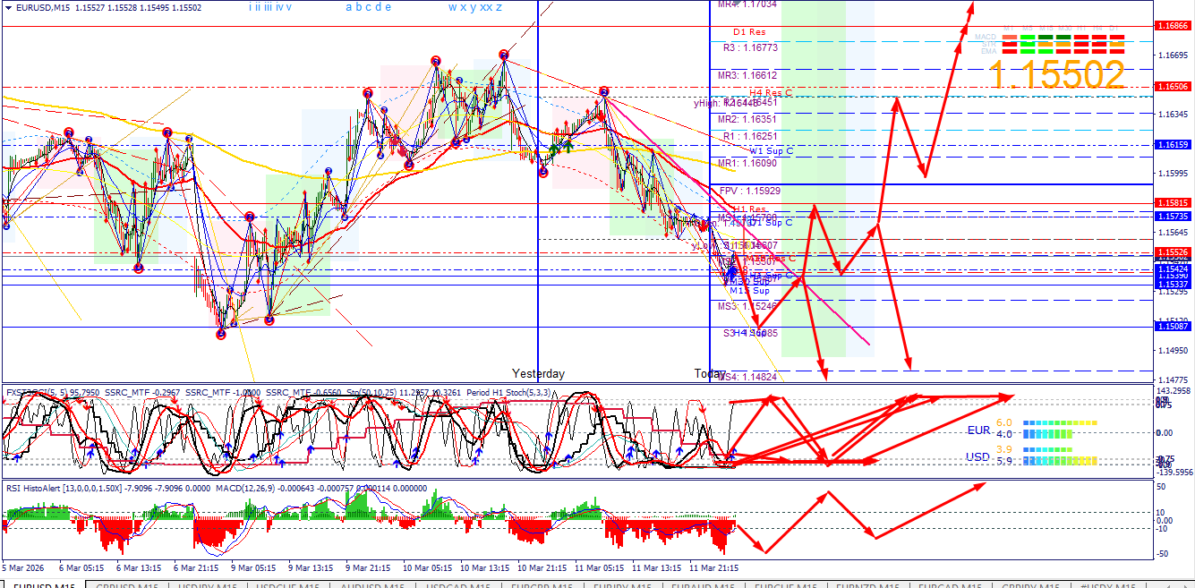Select the 'FPV : 1.15929' pivot label
The width and height of the screenshot is (1195, 588).
point(750,191)
